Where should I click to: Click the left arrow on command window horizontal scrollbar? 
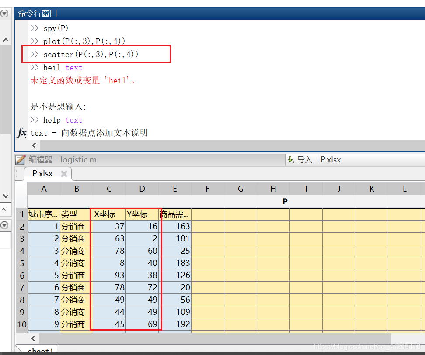click(x=34, y=145)
